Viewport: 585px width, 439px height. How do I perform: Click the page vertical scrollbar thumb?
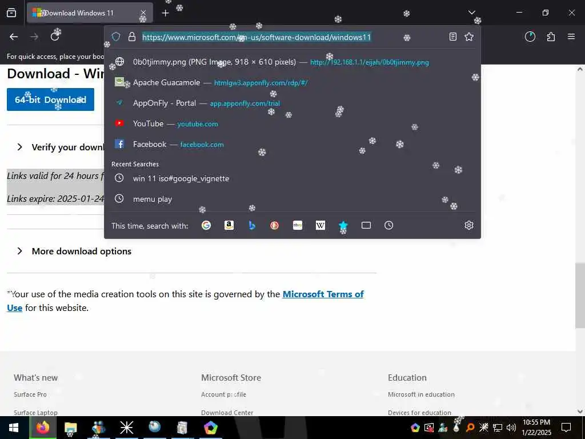[580, 296]
